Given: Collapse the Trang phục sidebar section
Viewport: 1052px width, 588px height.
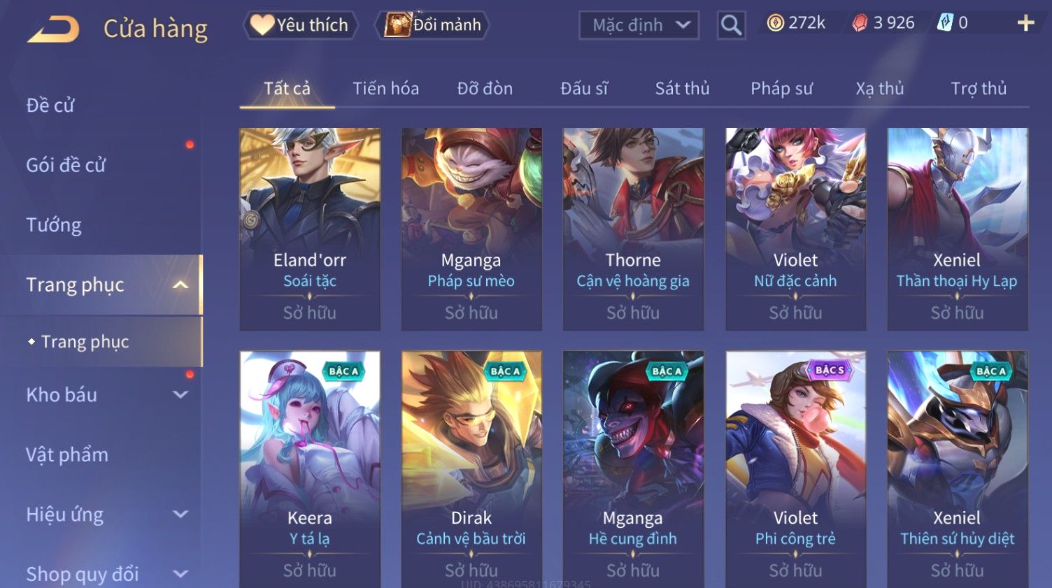Looking at the screenshot, I should click(x=180, y=285).
